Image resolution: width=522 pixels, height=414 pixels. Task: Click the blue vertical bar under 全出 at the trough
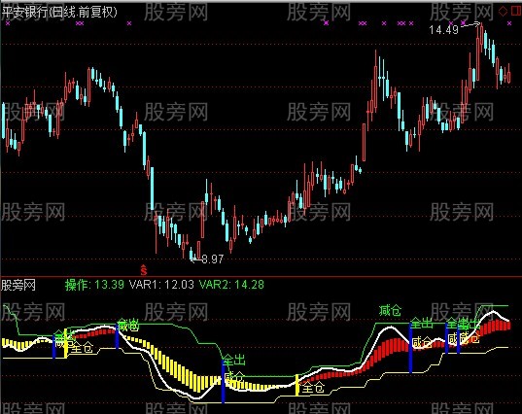tap(223, 381)
